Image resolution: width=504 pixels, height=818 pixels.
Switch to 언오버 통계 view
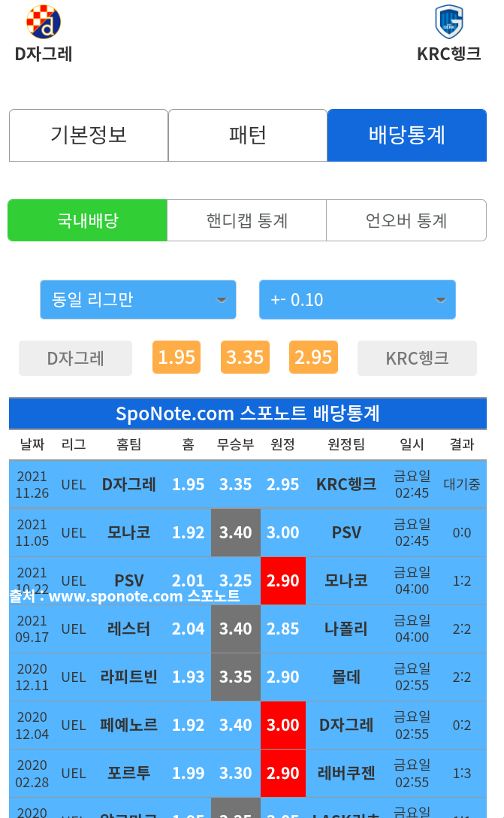pyautogui.click(x=406, y=220)
